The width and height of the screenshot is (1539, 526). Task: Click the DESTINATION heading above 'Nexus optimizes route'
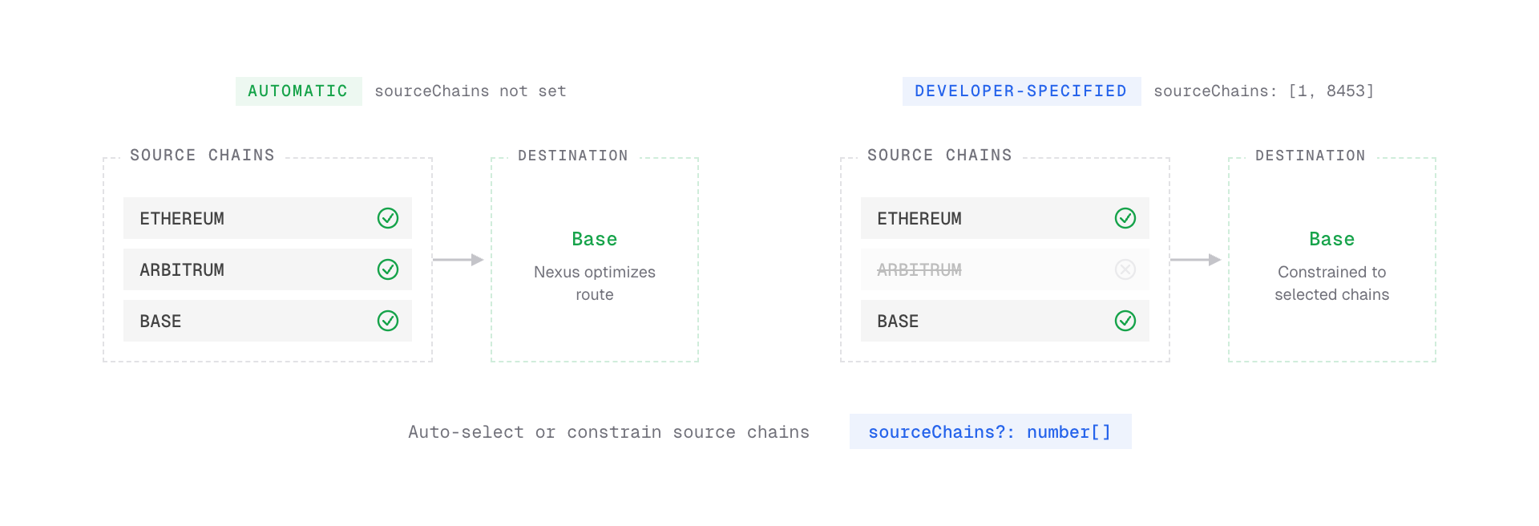click(573, 156)
